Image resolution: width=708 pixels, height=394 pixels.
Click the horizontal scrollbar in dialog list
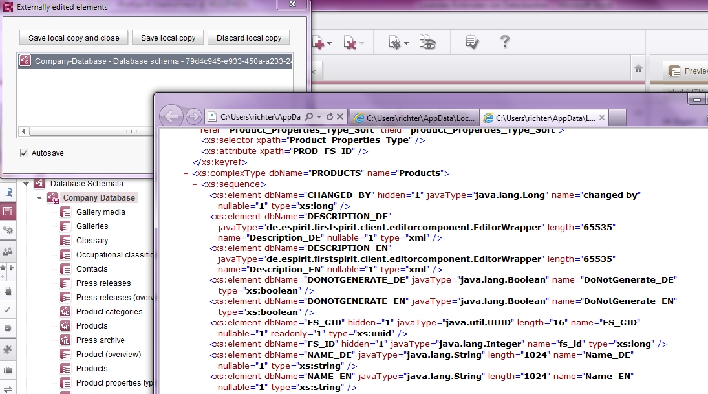(86, 131)
